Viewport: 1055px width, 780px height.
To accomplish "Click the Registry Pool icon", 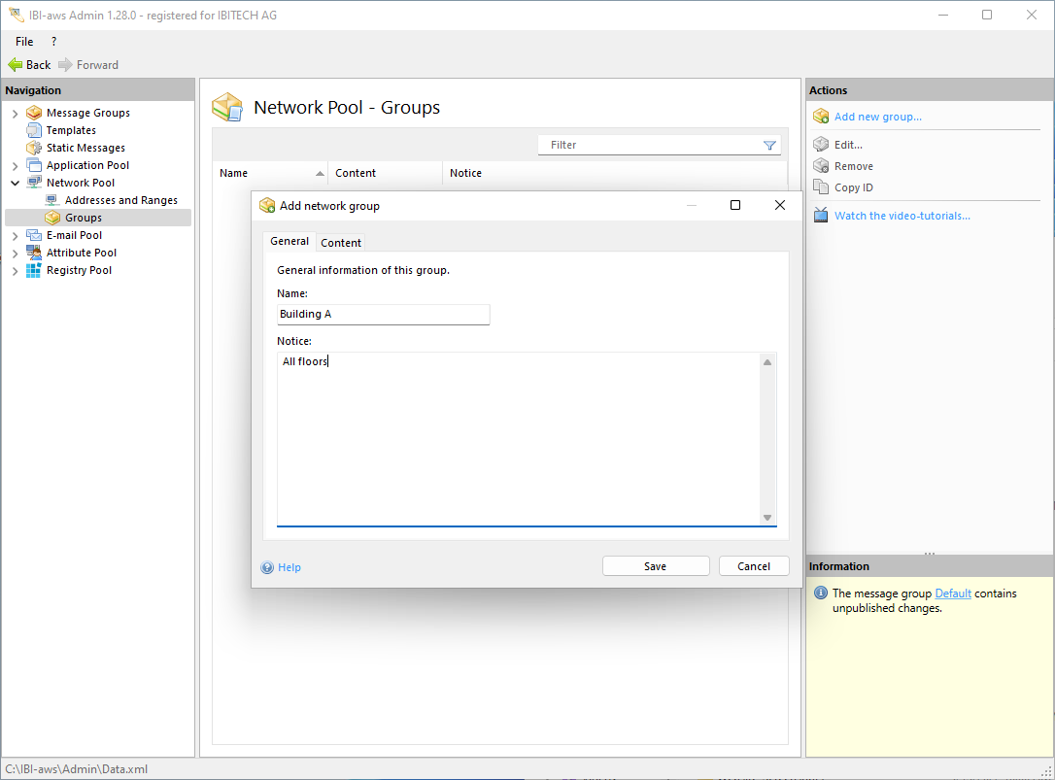I will click(x=34, y=270).
